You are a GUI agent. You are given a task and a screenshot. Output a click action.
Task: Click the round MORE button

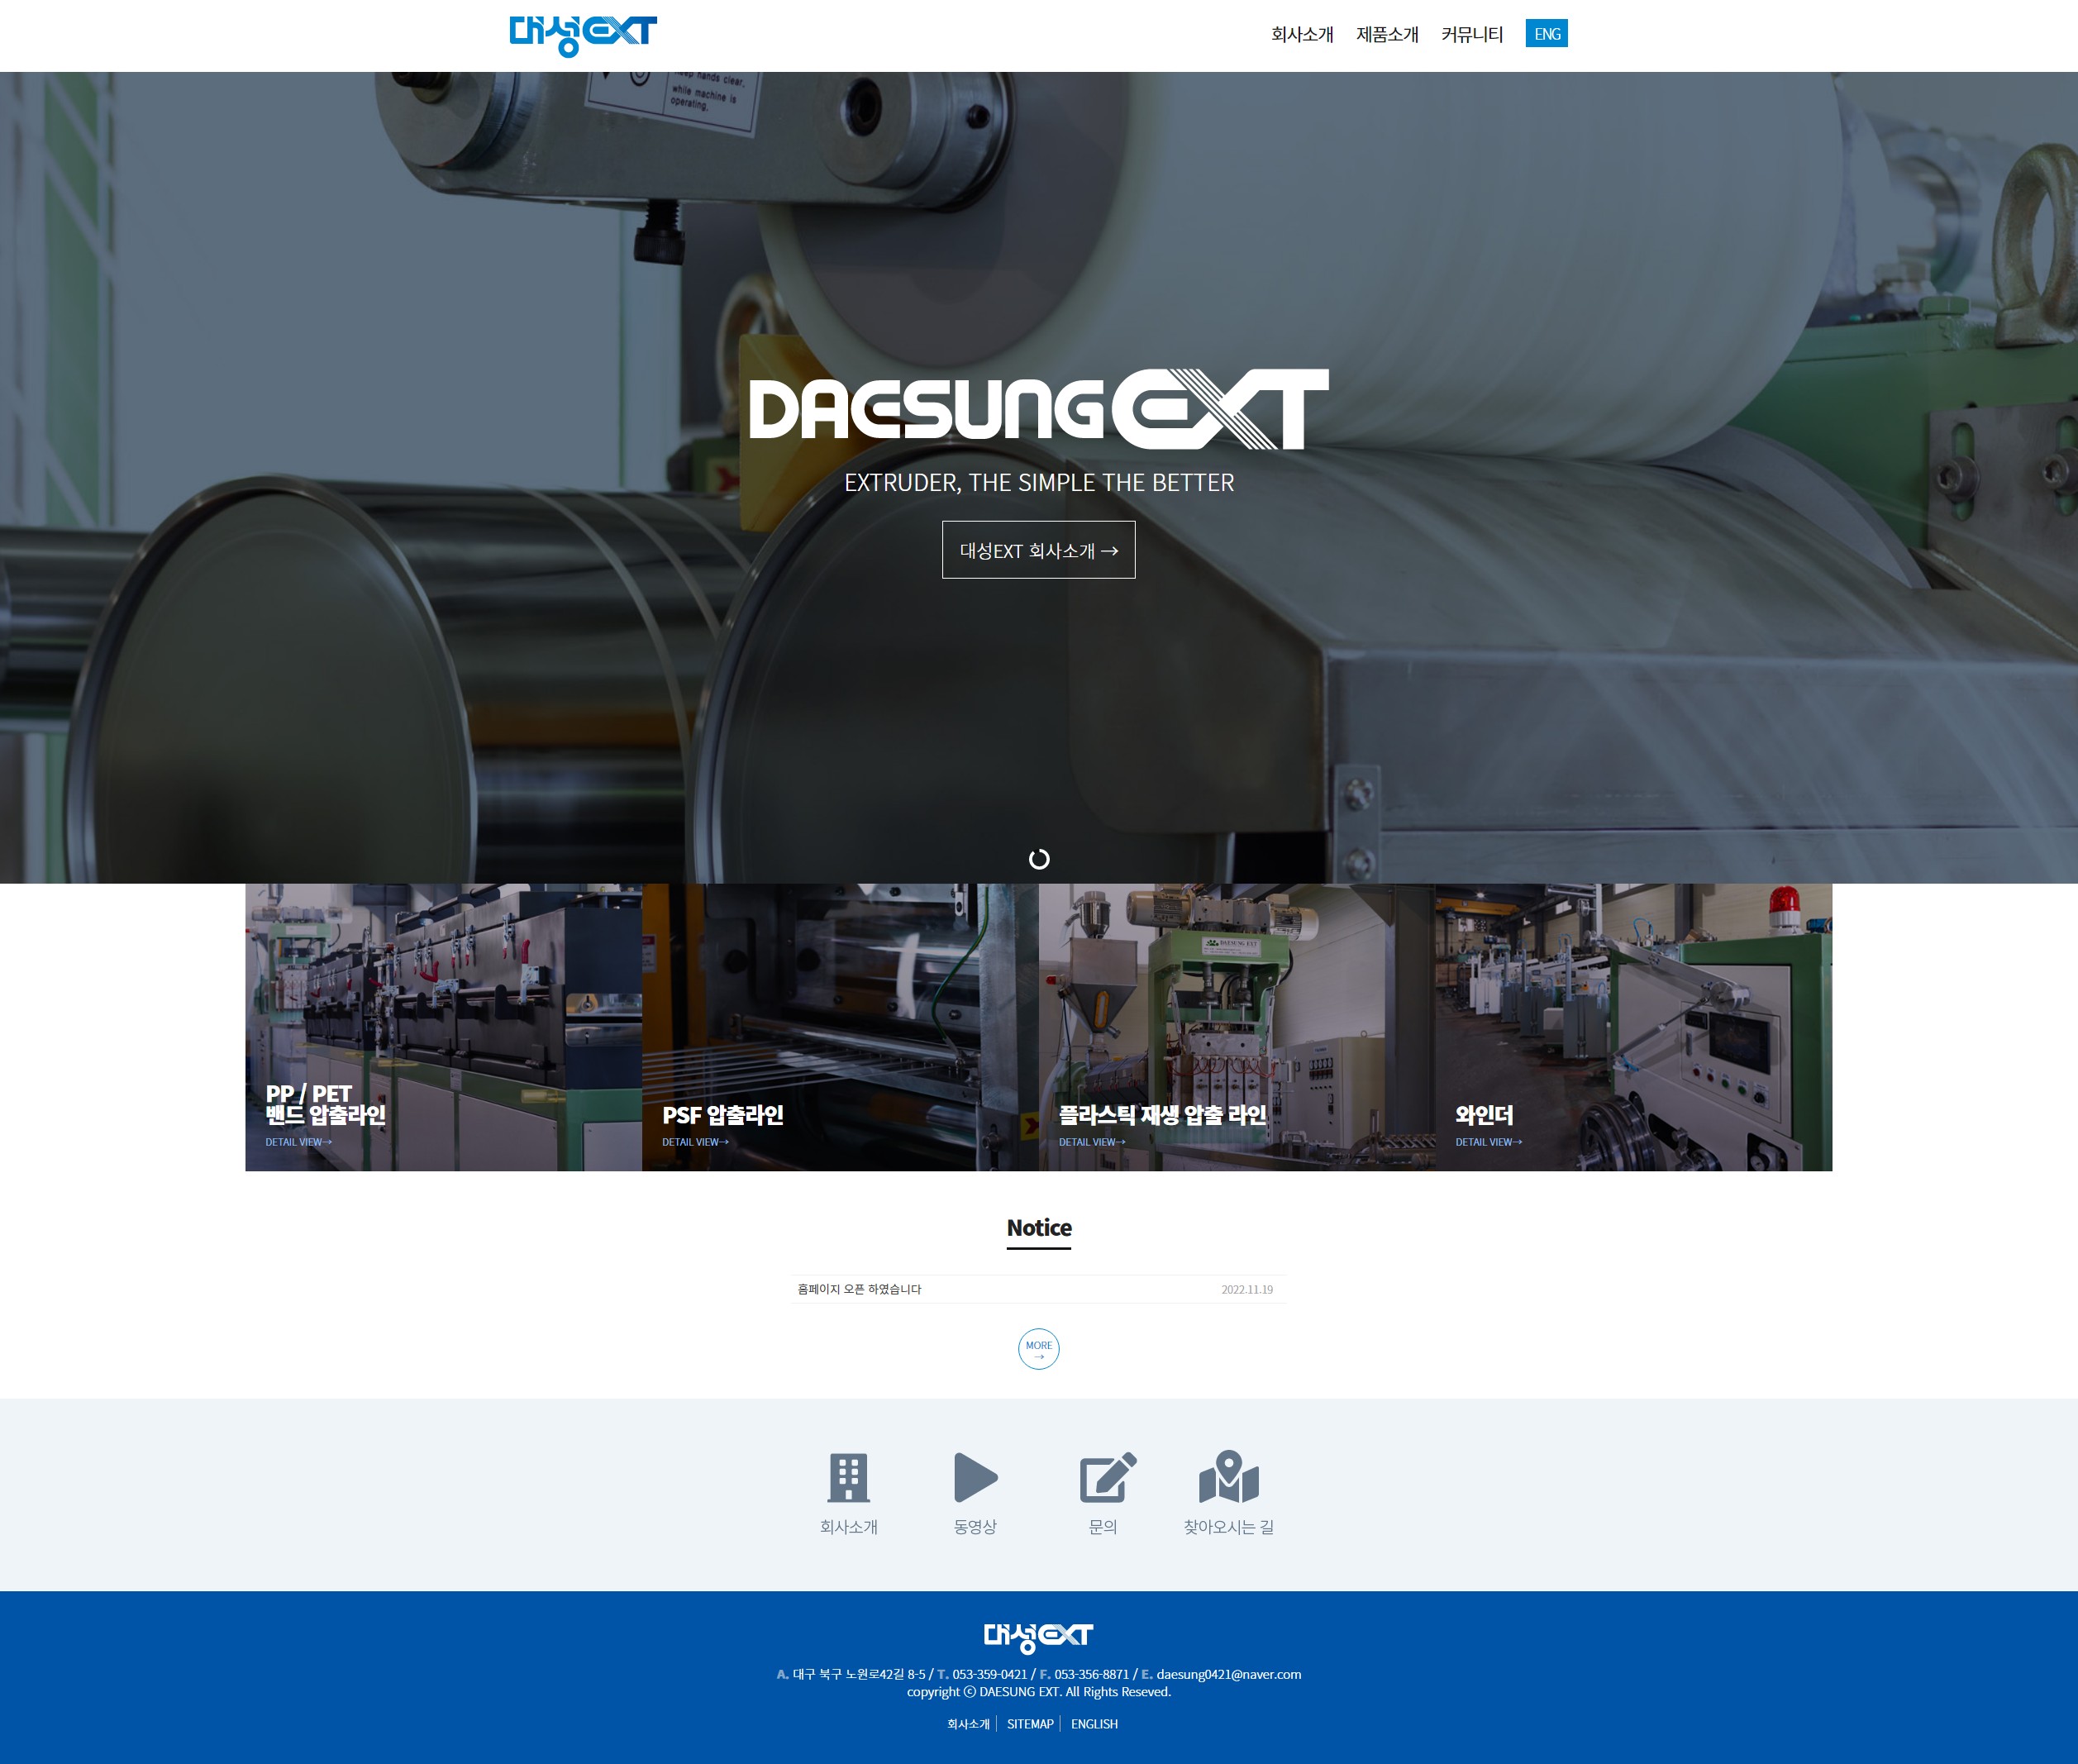(x=1039, y=1349)
